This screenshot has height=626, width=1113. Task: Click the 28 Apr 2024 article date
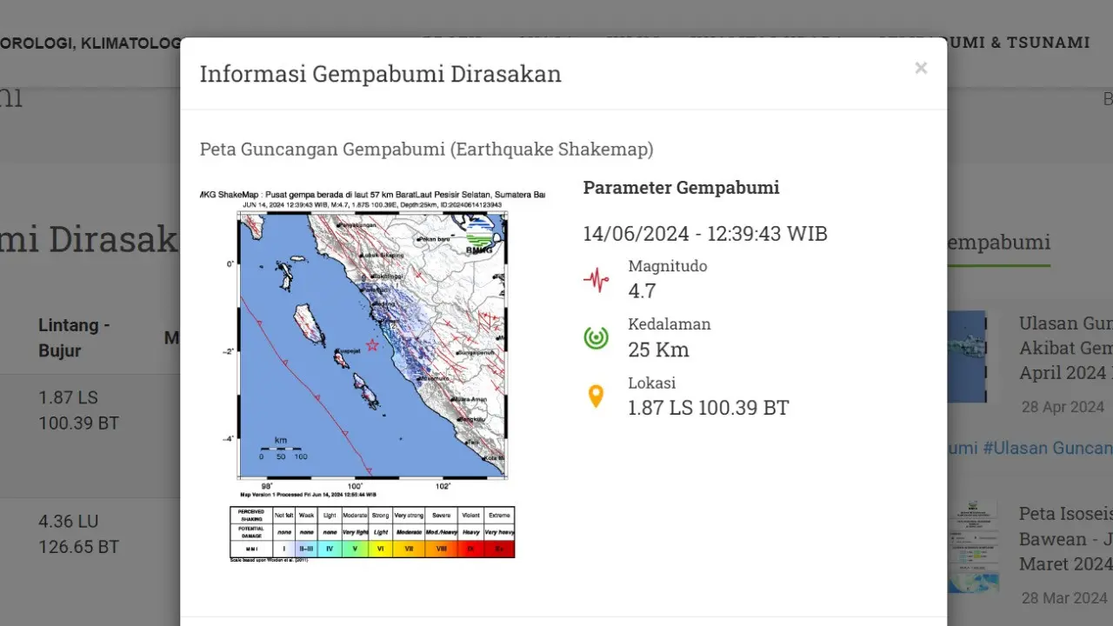pyautogui.click(x=1063, y=407)
